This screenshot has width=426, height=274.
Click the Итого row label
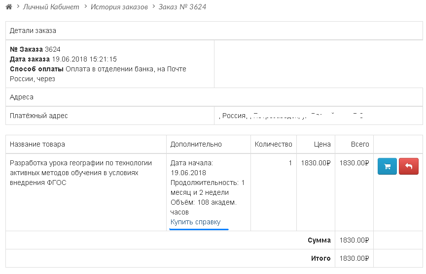tap(320, 258)
